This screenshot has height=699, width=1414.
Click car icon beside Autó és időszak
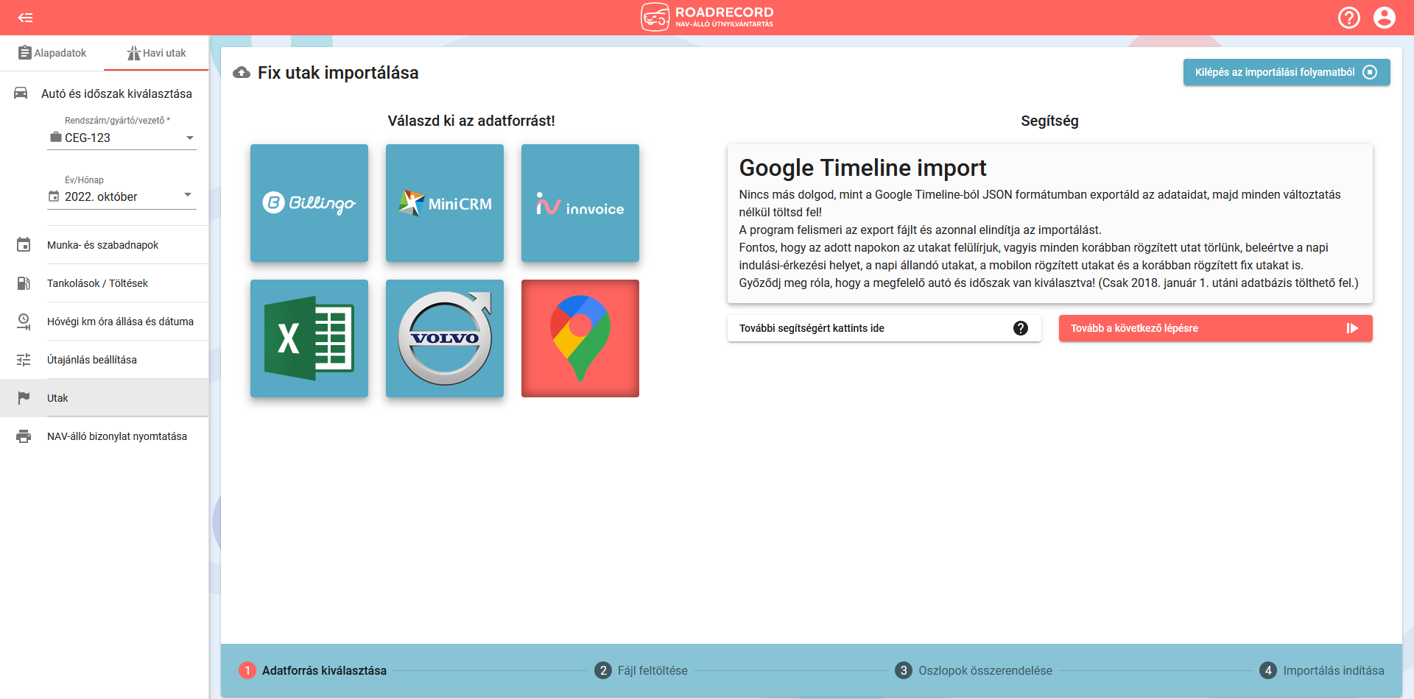21,93
